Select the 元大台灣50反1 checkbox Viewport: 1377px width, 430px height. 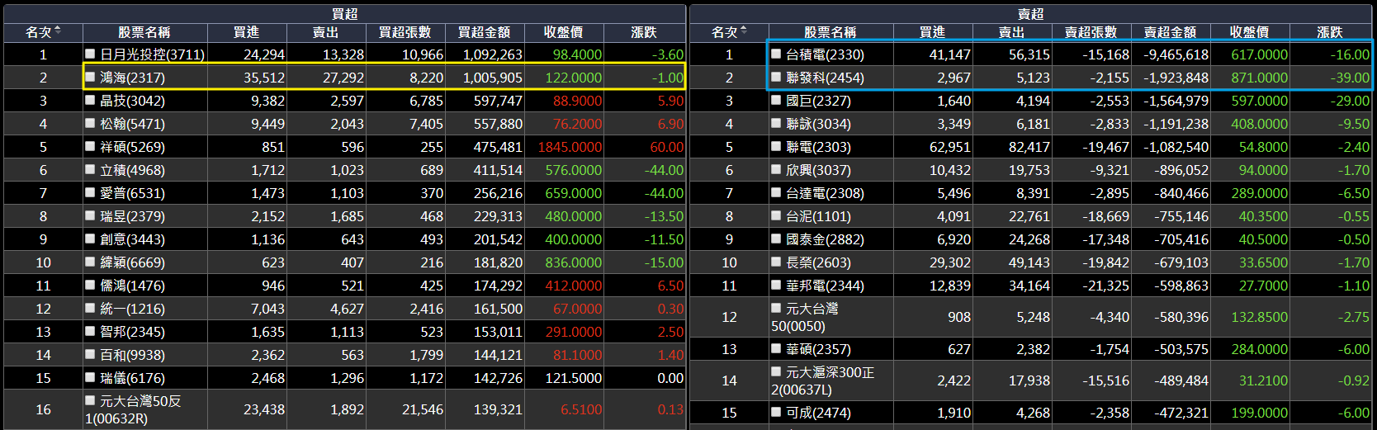[90, 400]
